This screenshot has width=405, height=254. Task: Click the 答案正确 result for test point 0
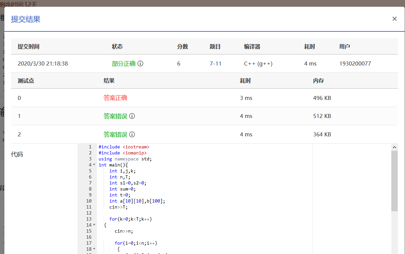click(x=115, y=98)
